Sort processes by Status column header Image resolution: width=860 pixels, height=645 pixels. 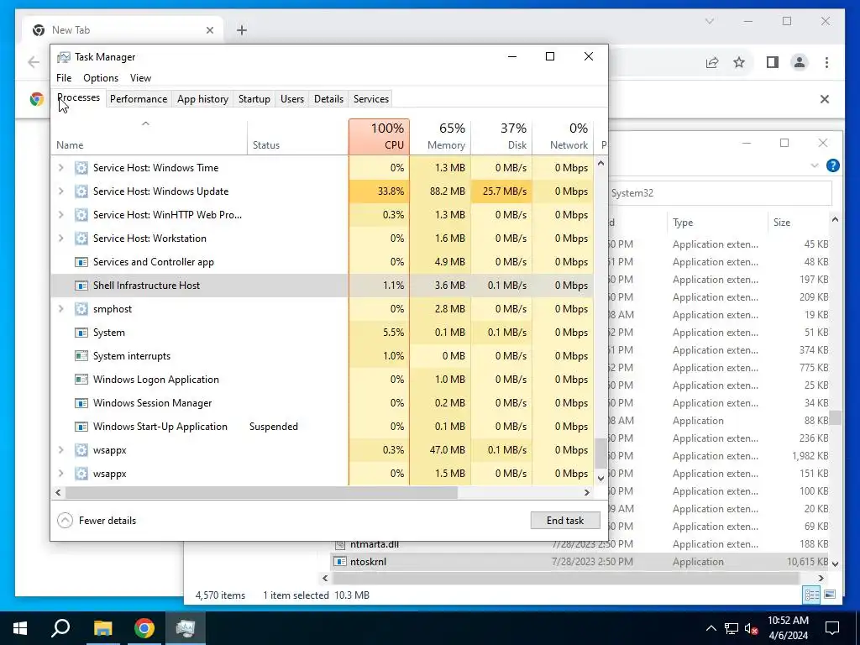pos(298,137)
